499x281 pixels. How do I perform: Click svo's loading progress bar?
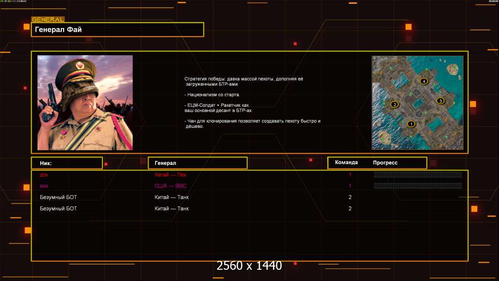[x=418, y=186]
